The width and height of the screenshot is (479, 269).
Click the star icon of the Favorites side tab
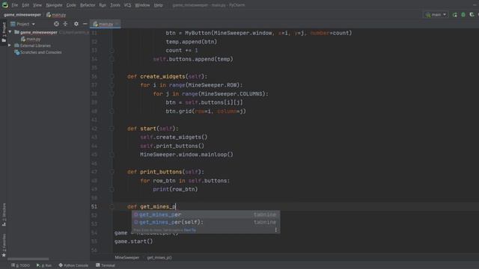pos(4,255)
